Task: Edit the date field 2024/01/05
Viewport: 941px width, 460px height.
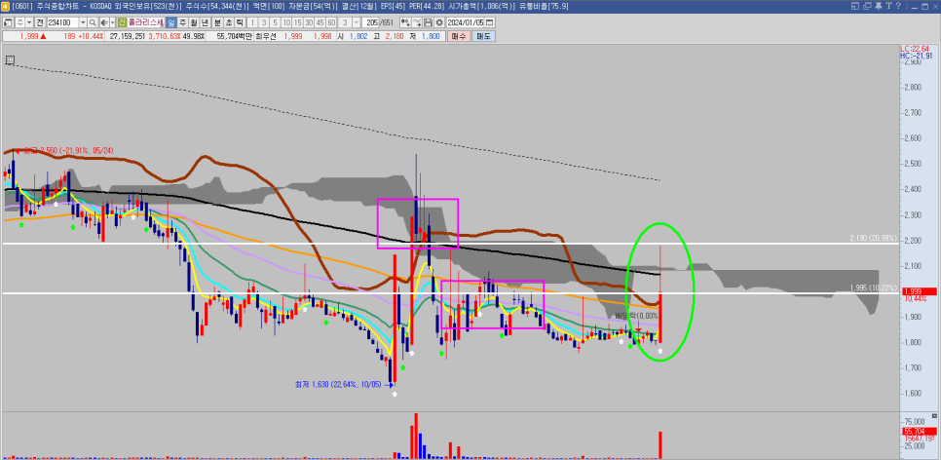Action: 465,22
